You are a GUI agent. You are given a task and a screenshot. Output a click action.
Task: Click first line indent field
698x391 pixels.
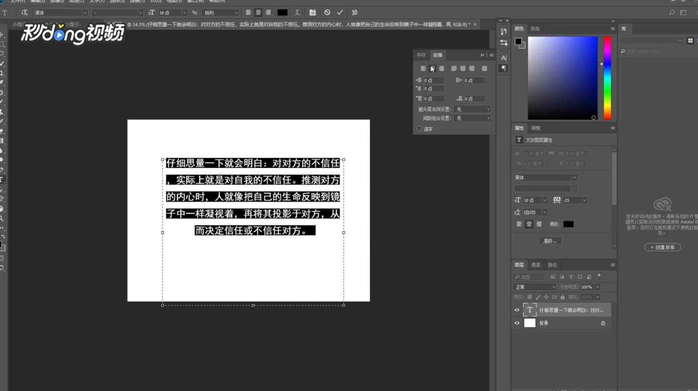[433, 89]
